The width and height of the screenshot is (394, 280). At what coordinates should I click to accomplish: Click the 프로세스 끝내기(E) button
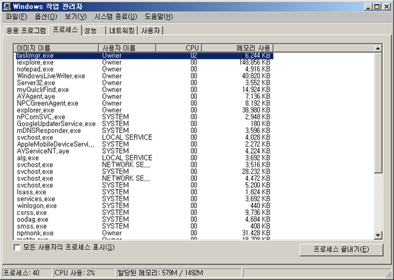(342, 249)
